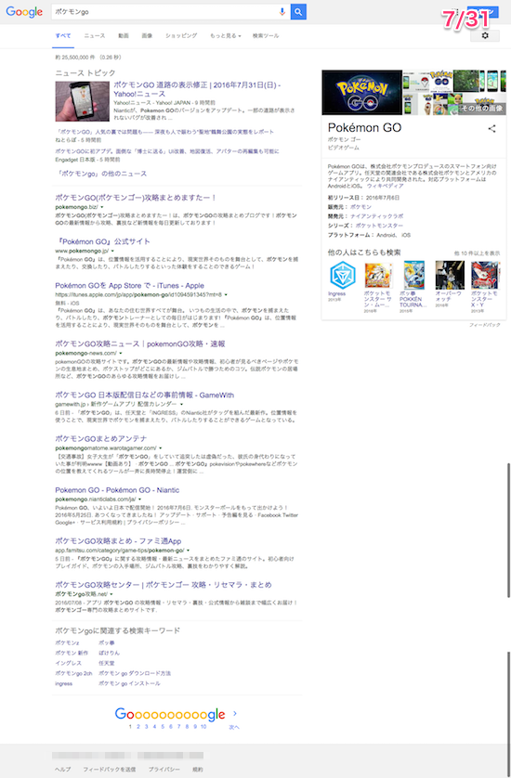This screenshot has width=511, height=778.
Task: Click the オーバーウォッチ thumbnail
Action: tap(450, 275)
